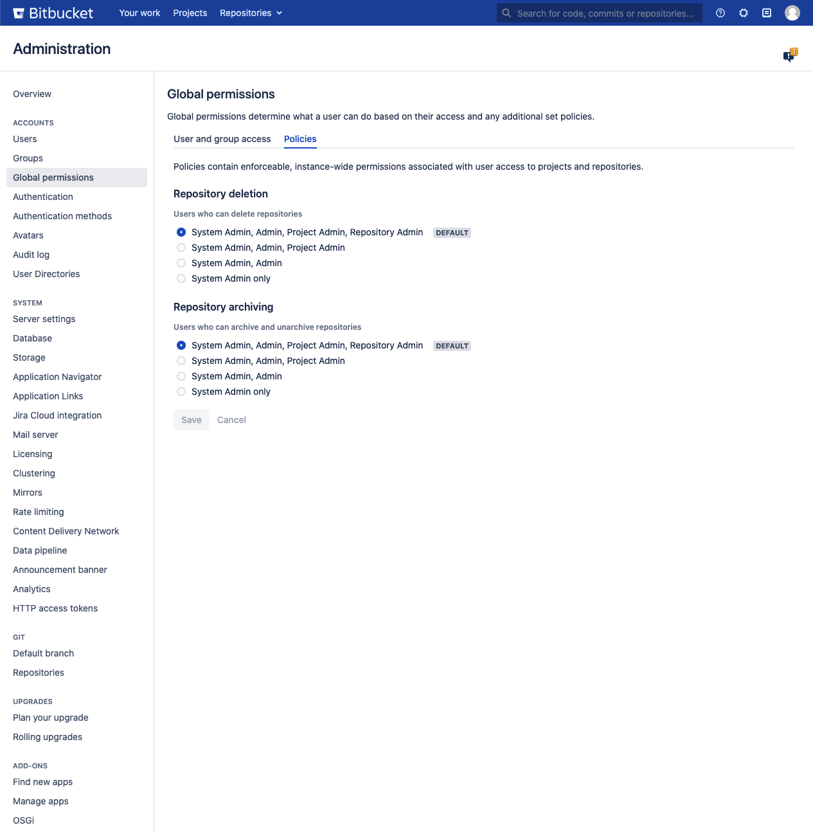This screenshot has width=813, height=832.
Task: Click the Save button
Action: pyautogui.click(x=192, y=420)
